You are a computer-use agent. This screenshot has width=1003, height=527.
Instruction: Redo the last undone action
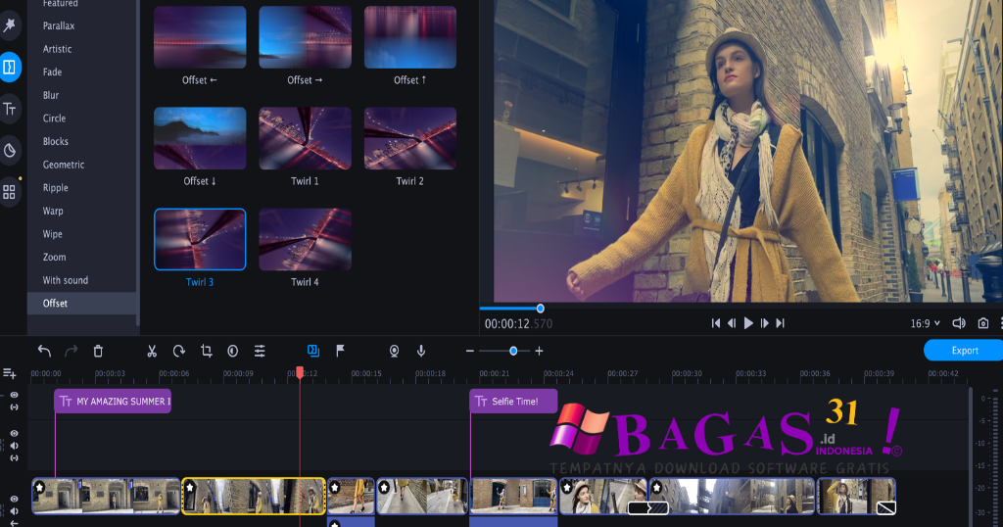click(71, 351)
